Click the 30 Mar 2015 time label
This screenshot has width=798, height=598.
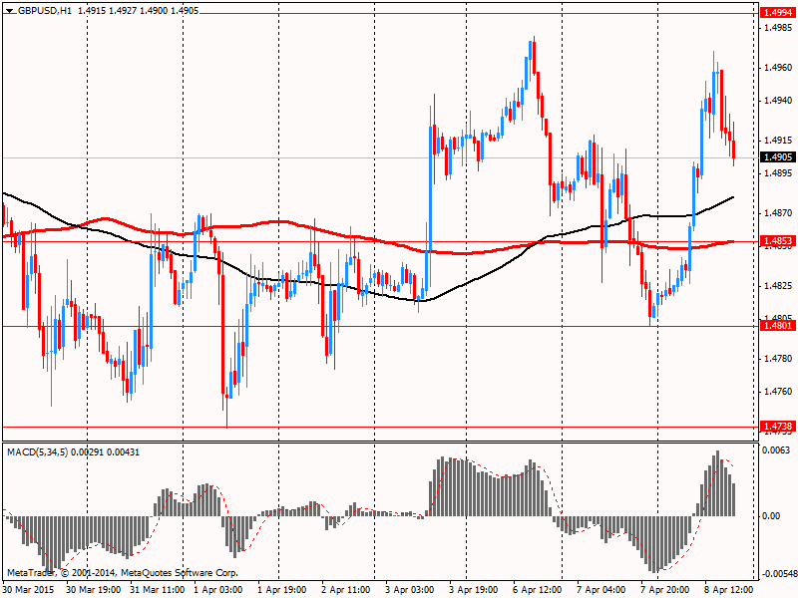point(29,590)
